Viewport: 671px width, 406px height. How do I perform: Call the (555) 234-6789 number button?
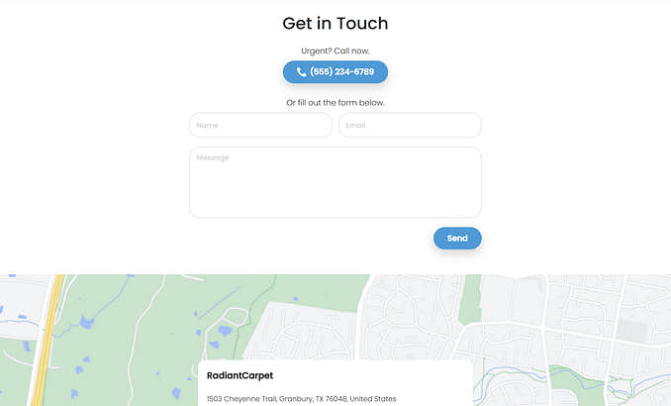(x=335, y=72)
